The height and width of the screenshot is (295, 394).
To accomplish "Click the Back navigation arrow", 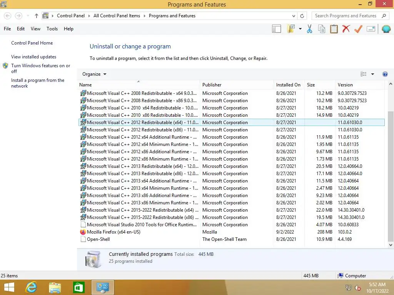I will click(8, 16).
